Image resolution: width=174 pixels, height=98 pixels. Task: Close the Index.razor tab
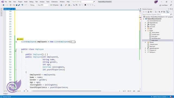pyautogui.click(x=14, y=9)
